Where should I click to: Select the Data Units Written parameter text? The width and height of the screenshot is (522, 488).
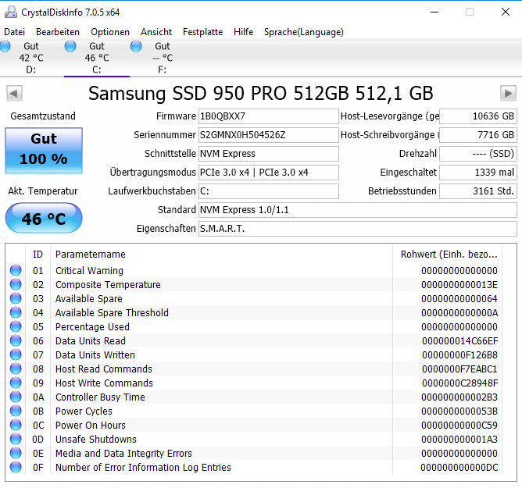click(x=95, y=354)
